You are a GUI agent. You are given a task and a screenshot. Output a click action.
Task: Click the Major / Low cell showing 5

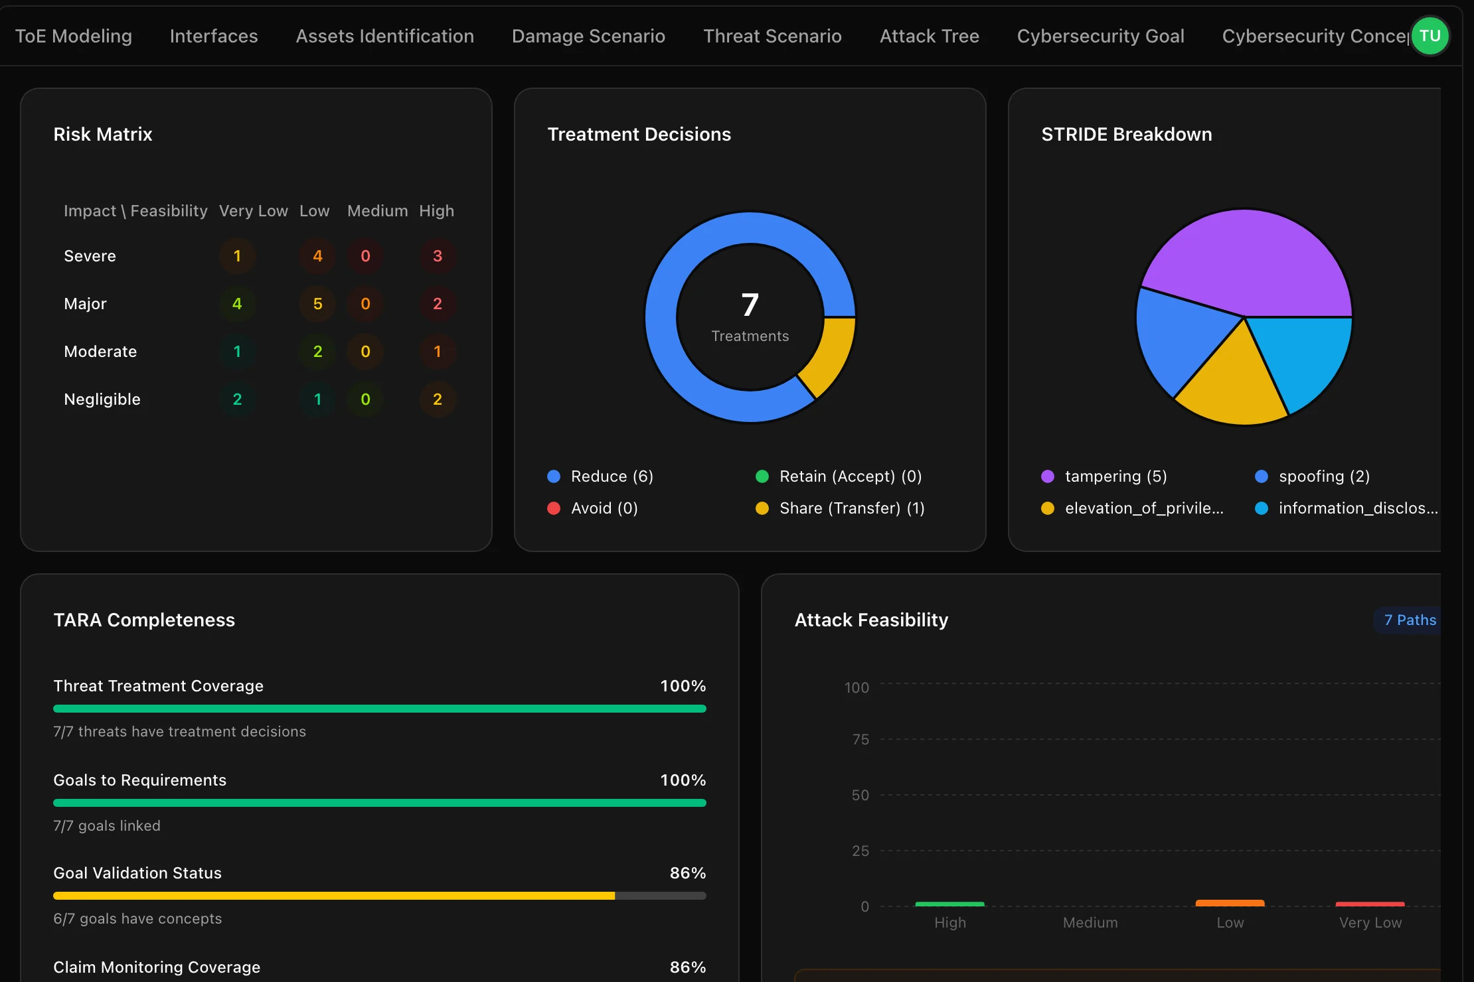(317, 304)
